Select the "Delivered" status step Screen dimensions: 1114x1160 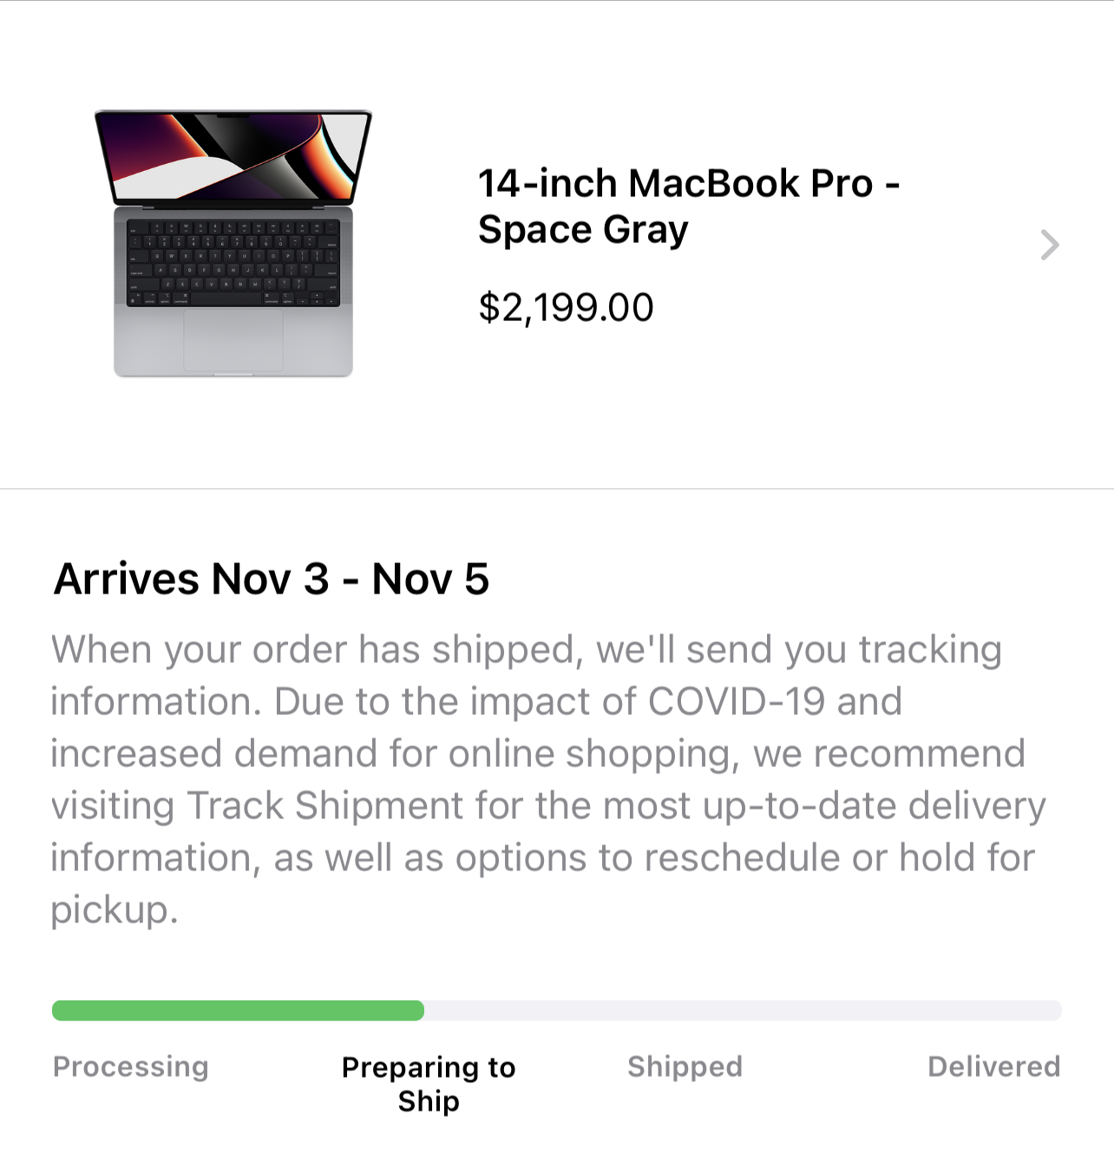click(993, 1066)
